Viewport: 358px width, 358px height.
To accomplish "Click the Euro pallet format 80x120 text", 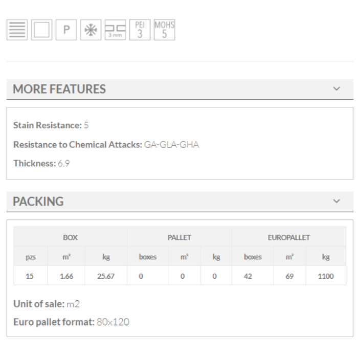I will (71, 322).
